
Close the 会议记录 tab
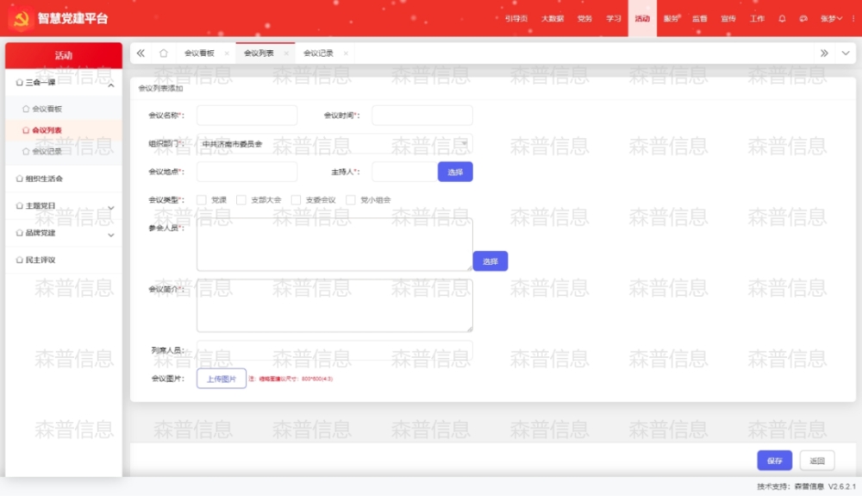coord(346,53)
